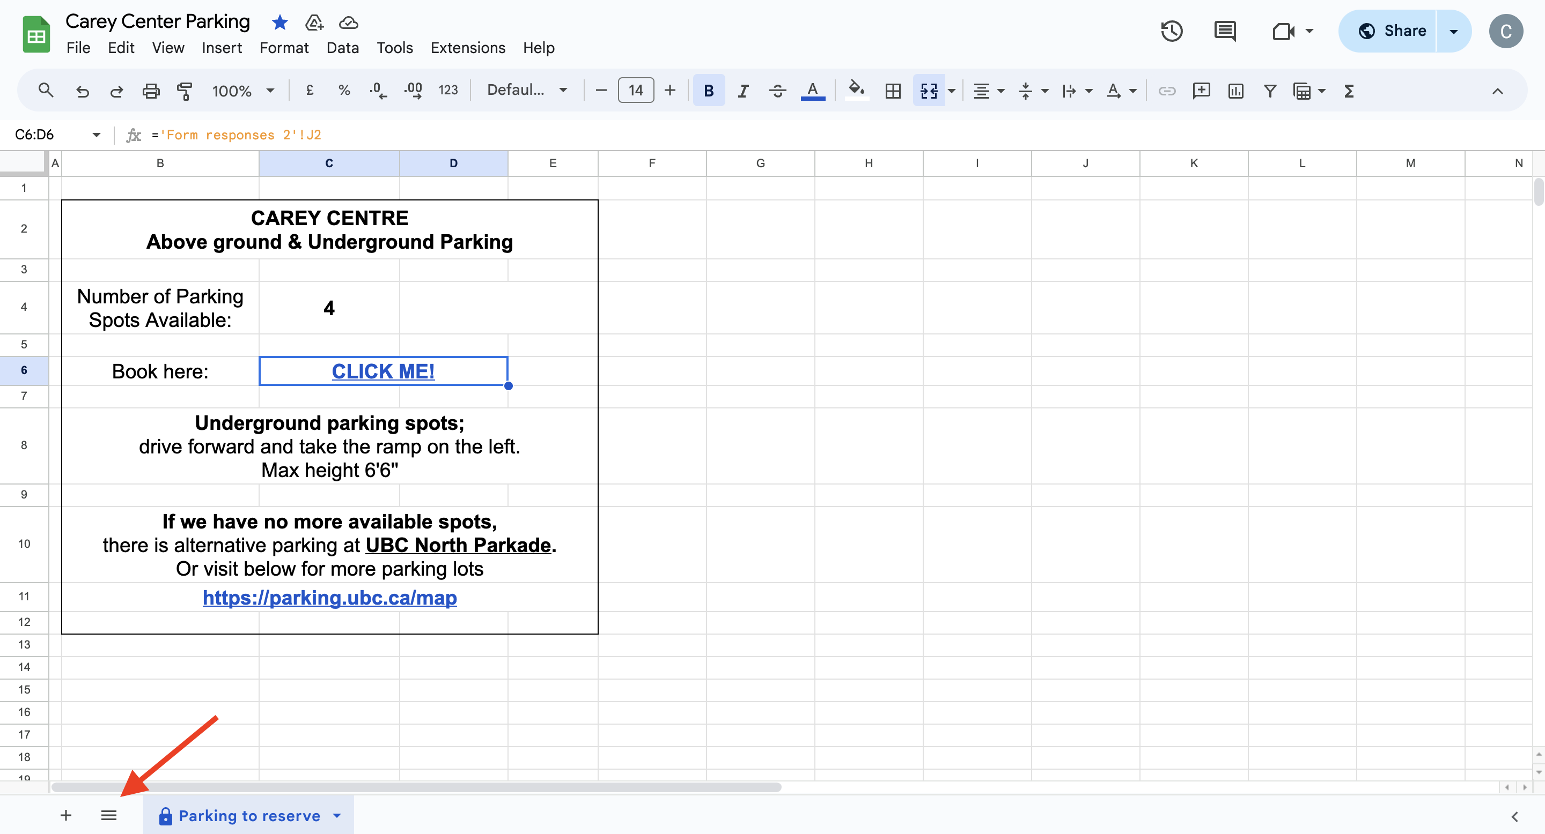The image size is (1545, 834).
Task: Open the zoom 100% dropdown
Action: point(243,91)
